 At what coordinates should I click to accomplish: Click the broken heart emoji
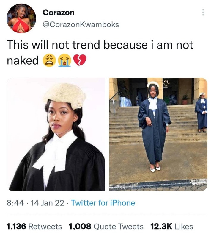[x=80, y=60]
